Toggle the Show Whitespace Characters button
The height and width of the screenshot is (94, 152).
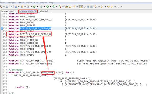(x=91, y=7)
